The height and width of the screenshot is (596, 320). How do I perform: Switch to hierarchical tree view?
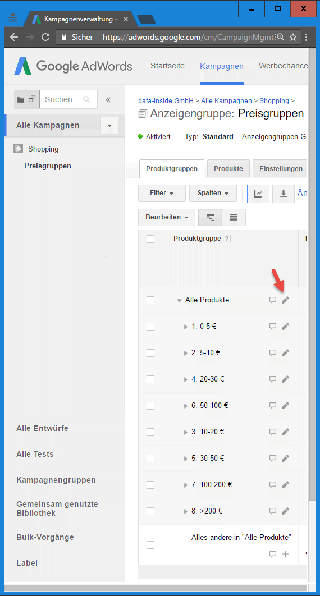[x=210, y=217]
